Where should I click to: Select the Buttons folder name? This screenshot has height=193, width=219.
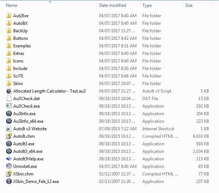tap(21, 38)
